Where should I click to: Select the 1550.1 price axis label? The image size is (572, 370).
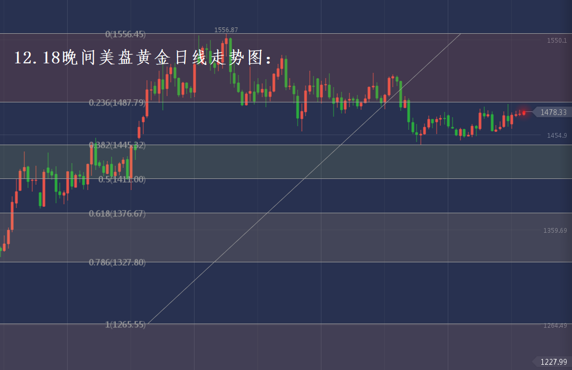pyautogui.click(x=557, y=41)
